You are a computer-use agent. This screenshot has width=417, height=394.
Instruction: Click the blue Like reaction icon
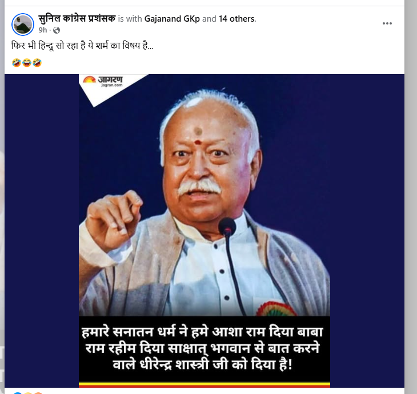[17, 393]
